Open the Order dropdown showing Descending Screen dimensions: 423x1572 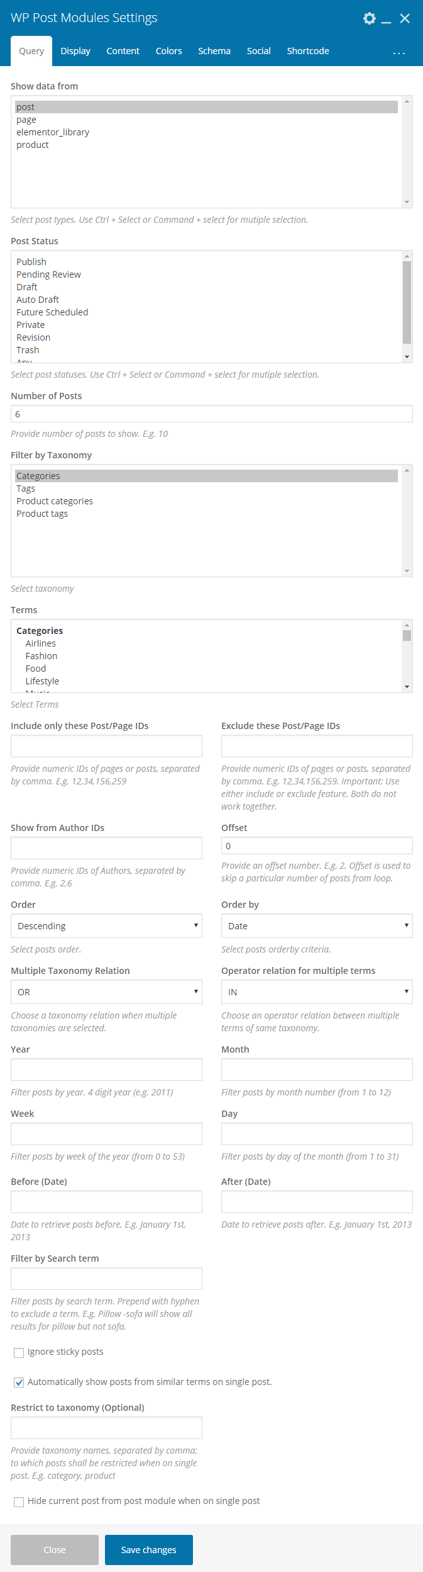[x=106, y=925]
